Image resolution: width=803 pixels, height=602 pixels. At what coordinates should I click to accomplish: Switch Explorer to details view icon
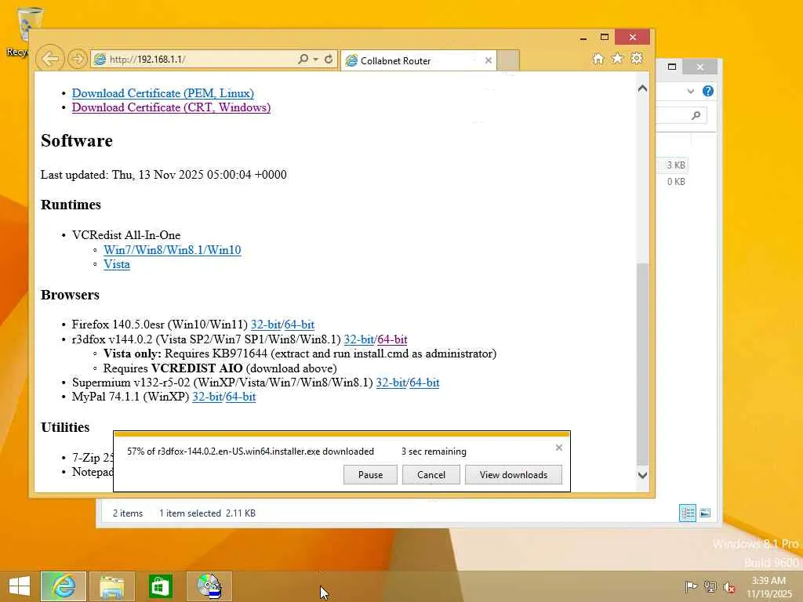point(687,513)
